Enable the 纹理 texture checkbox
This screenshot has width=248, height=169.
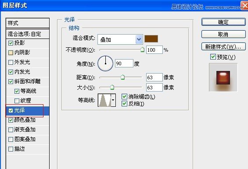(17, 101)
